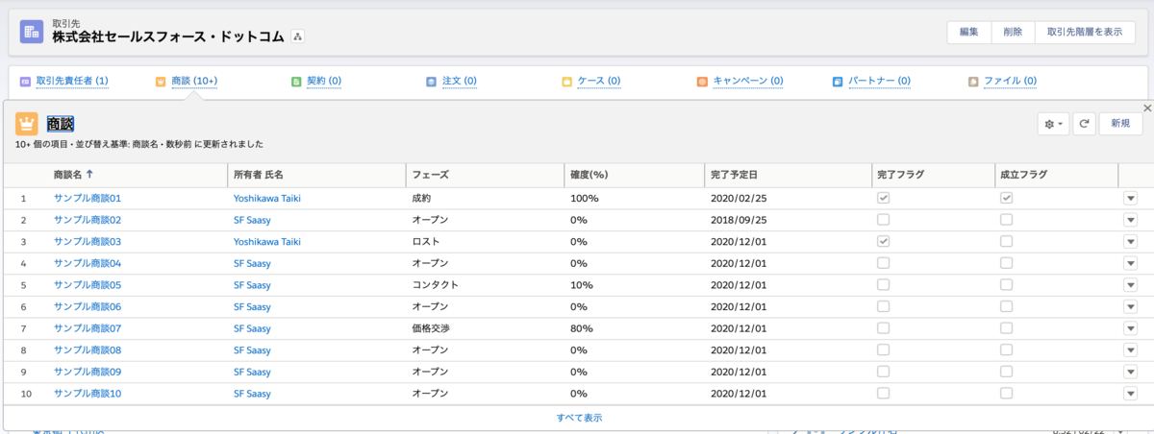1154x434 pixels.
Task: Click フェーズ cell コンタクト
Action: (435, 285)
